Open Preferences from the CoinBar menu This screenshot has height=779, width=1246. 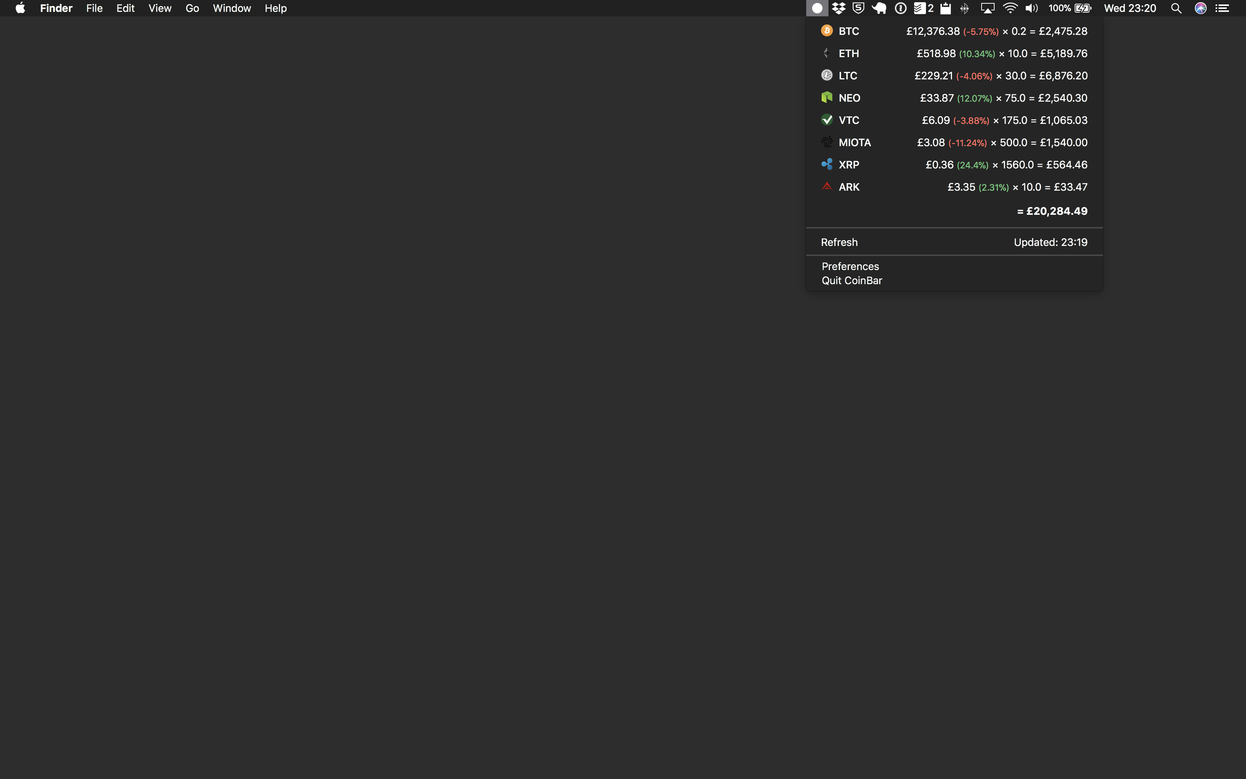tap(850, 266)
